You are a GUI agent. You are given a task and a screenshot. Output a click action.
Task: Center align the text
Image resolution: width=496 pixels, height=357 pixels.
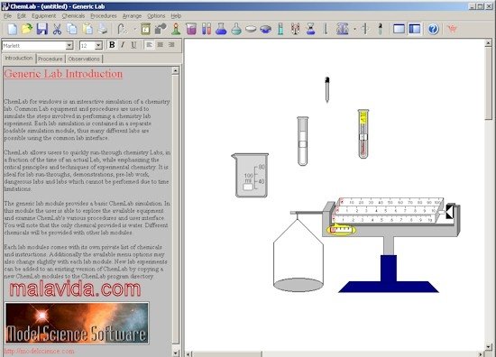(x=161, y=45)
